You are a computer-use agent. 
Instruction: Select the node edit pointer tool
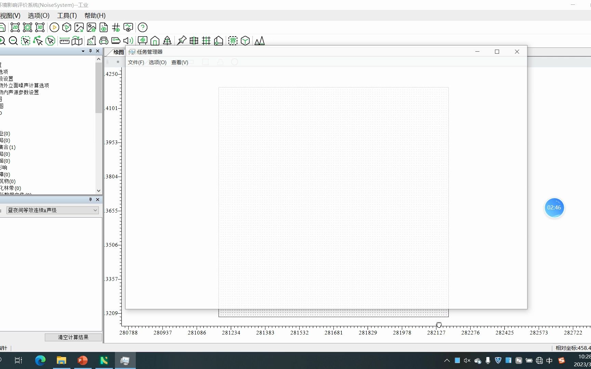38,41
